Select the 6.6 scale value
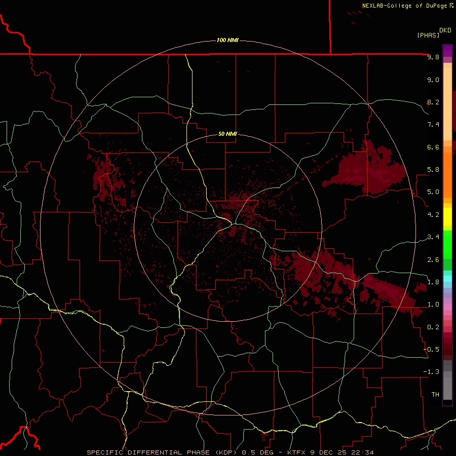 433,147
